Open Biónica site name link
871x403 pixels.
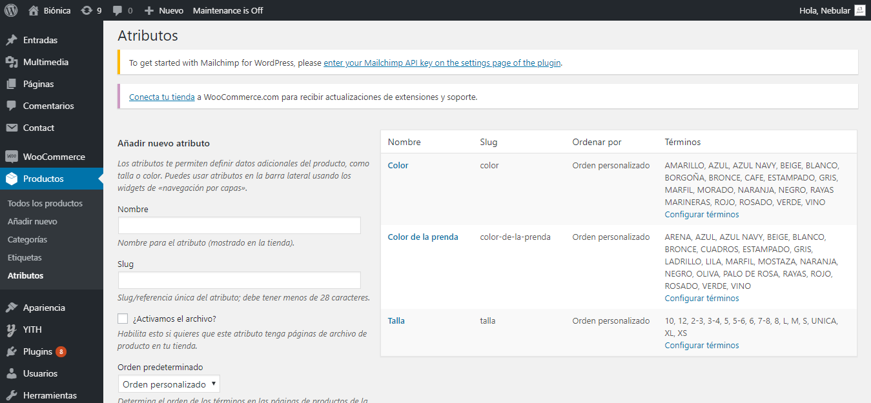(x=57, y=10)
